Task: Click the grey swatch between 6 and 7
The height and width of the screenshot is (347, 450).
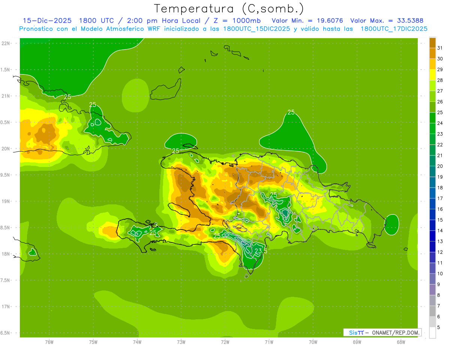Action: pyautogui.click(x=432, y=311)
